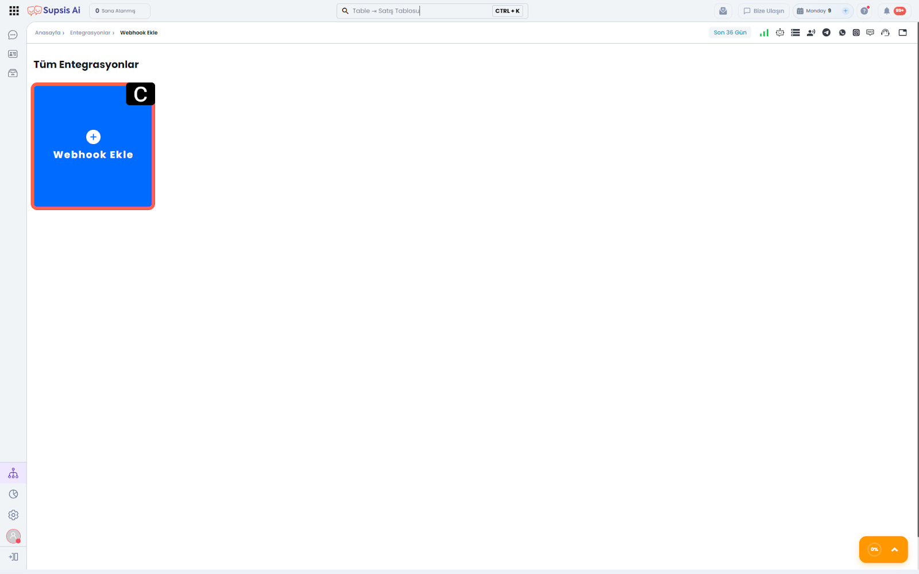Click the Telegram channel icon
Image resolution: width=919 pixels, height=574 pixels.
click(826, 33)
